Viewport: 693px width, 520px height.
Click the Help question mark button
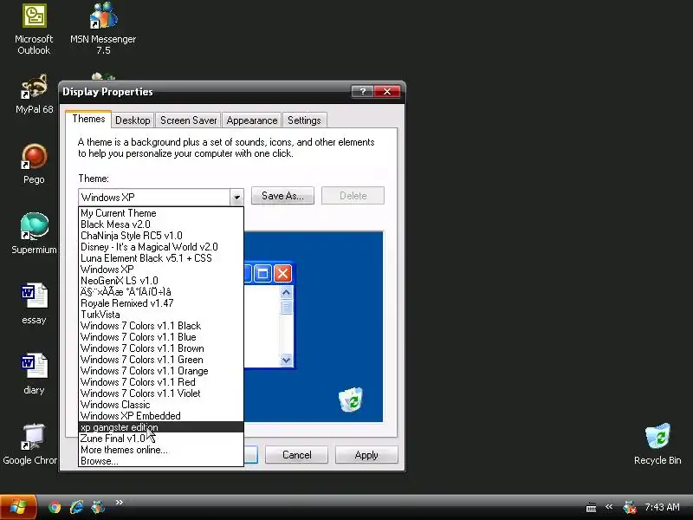[x=362, y=92]
